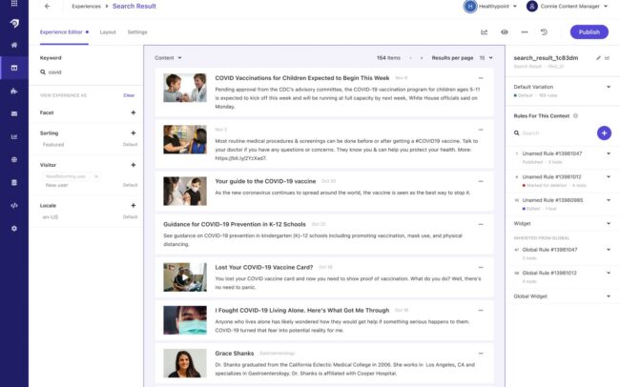Open the code icon in left sidebar
Screen dimensions: 620x387
[x=13, y=205]
